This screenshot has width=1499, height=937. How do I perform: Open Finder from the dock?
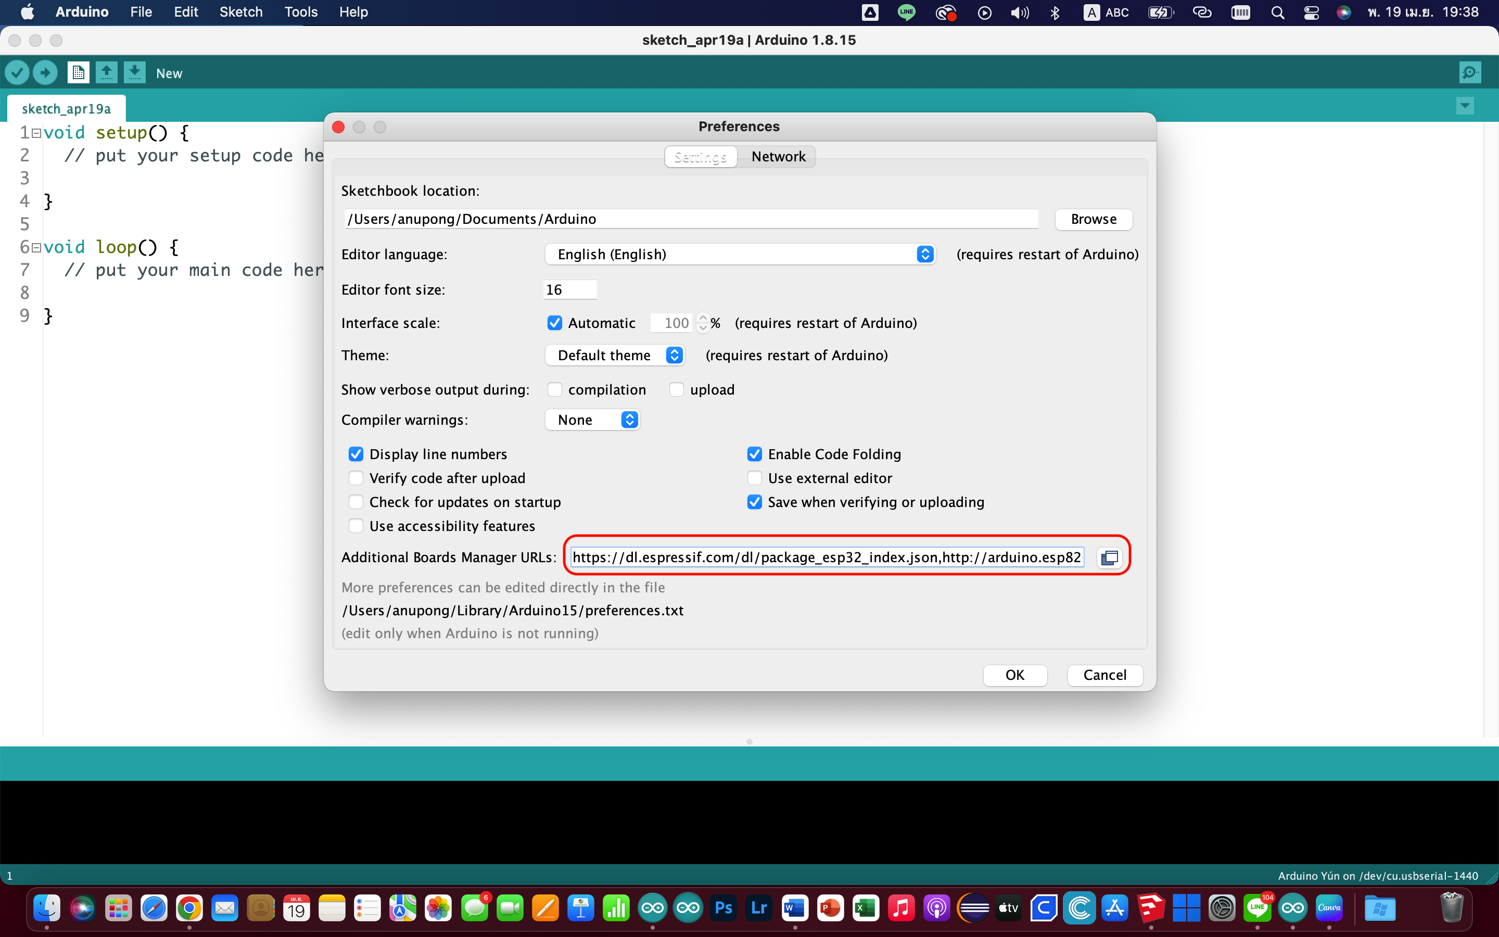pyautogui.click(x=46, y=908)
